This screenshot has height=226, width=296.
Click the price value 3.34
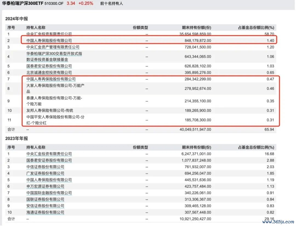pos(71,3)
